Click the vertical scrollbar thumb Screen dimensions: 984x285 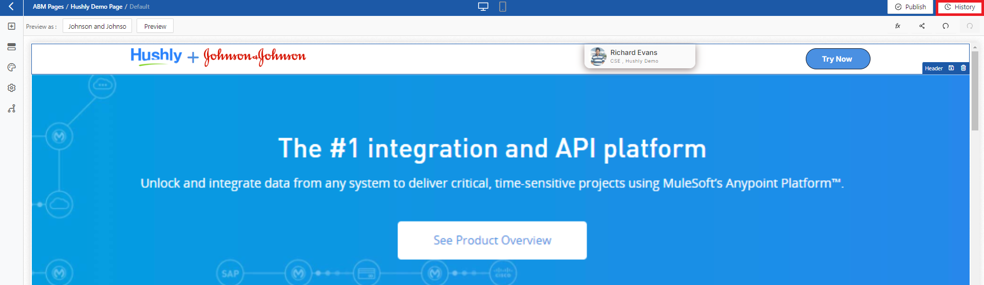[x=975, y=90]
